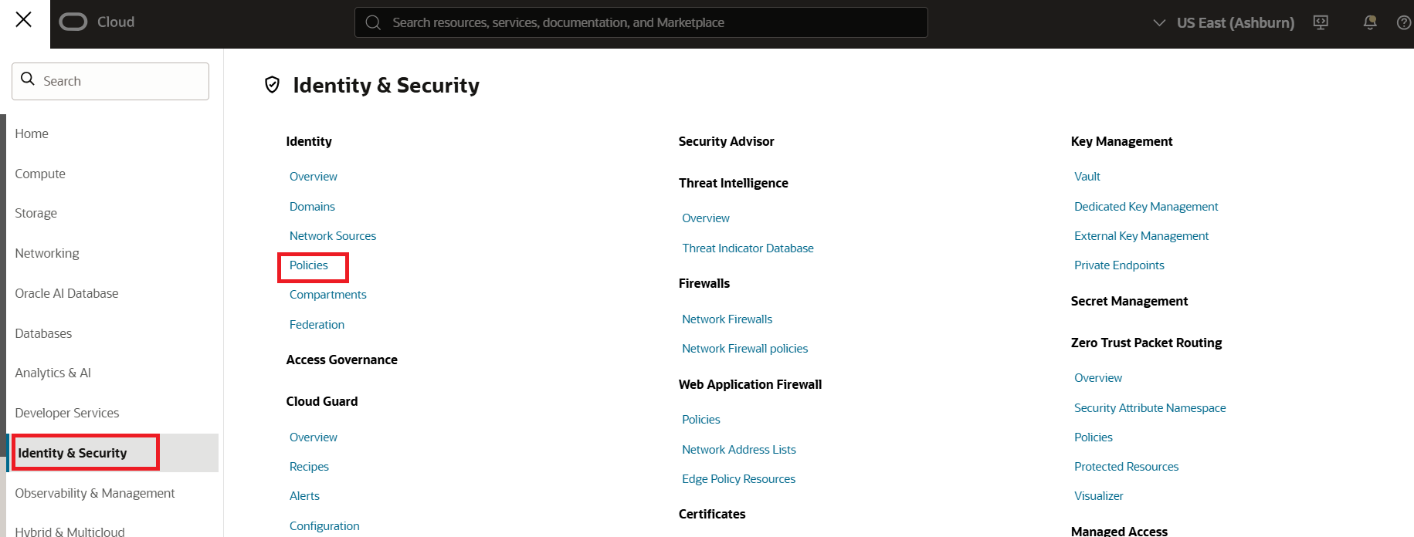Open the Network Sources link
The height and width of the screenshot is (537, 1414).
(333, 236)
